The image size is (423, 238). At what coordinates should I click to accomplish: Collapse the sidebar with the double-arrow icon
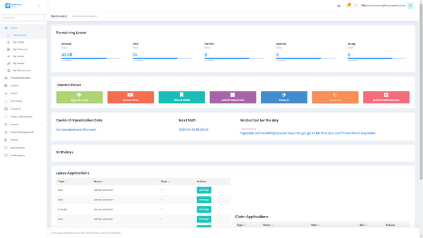[x=39, y=6]
